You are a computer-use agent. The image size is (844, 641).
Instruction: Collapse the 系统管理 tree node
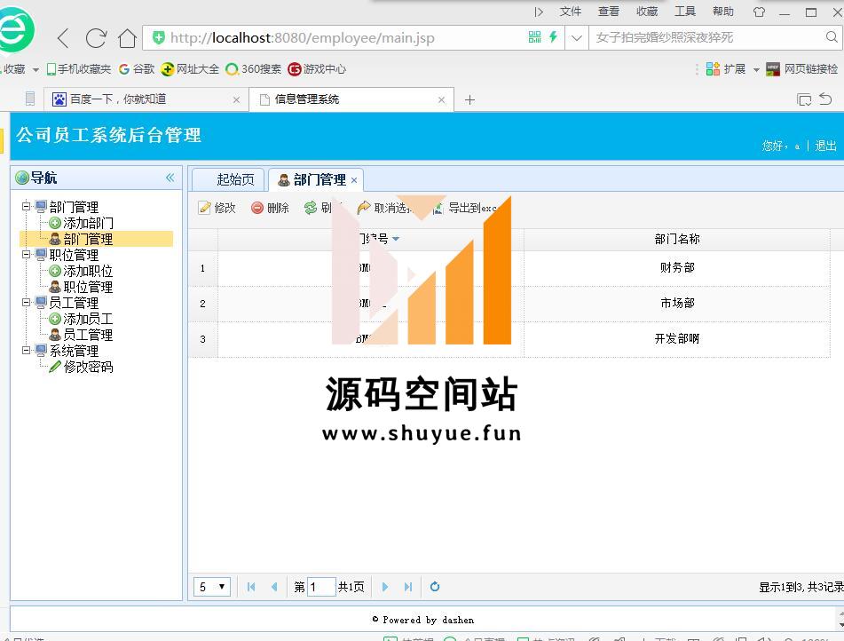click(x=26, y=350)
